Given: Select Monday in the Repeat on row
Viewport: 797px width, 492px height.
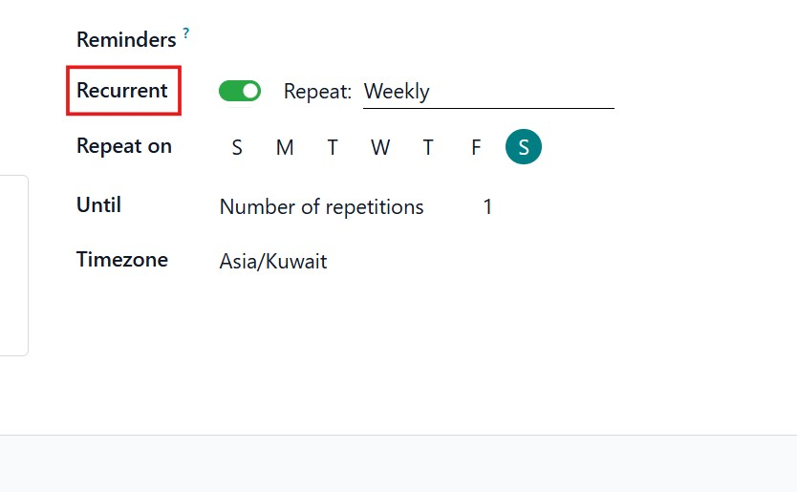Looking at the screenshot, I should (285, 147).
